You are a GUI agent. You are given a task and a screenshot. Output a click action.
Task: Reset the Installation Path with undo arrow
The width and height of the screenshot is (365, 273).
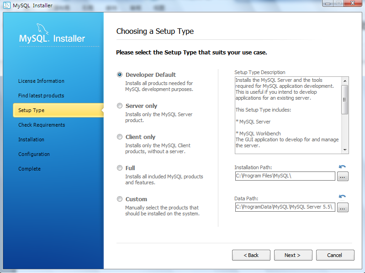pos(342,166)
